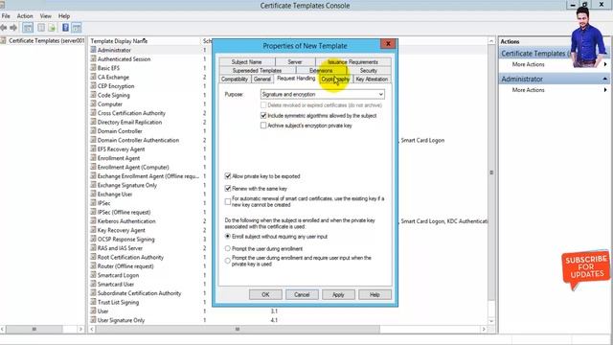
Task: Select Prompt user and require input when key used
Action: tap(228, 261)
